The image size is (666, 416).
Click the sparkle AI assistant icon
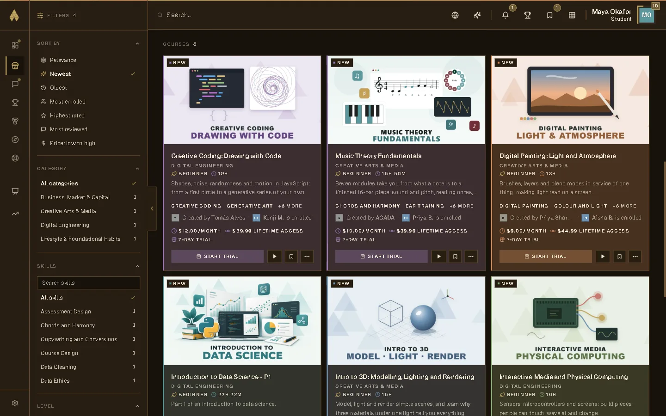pyautogui.click(x=477, y=15)
